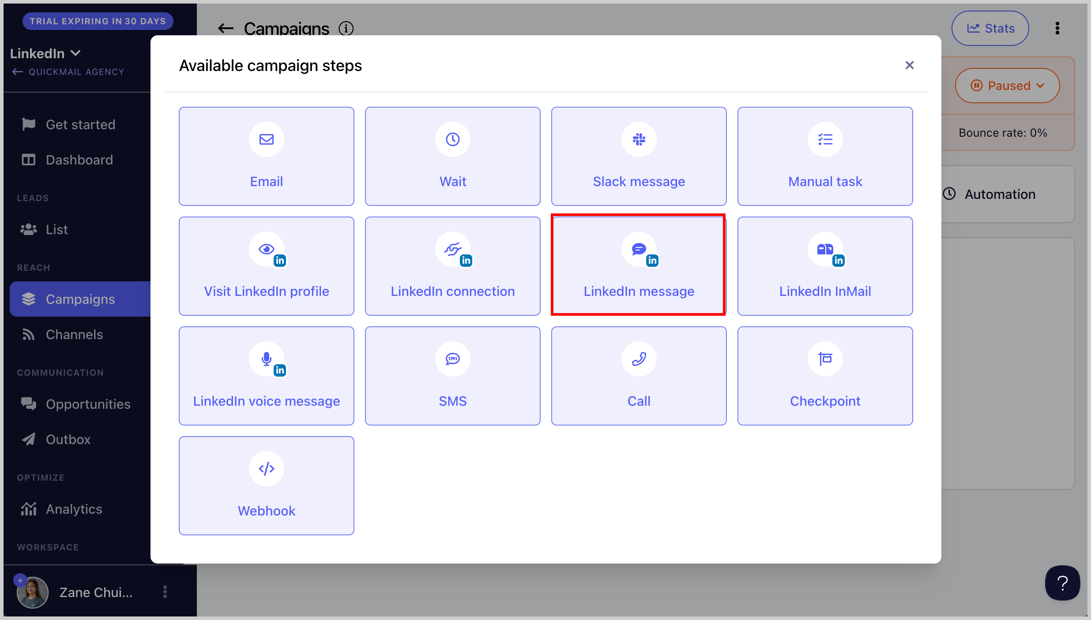Select Visit LinkedIn profile step
Screen dimensions: 1091x620
(x=267, y=266)
